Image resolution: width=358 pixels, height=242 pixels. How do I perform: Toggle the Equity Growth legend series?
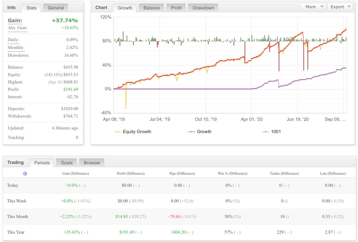(x=133, y=132)
